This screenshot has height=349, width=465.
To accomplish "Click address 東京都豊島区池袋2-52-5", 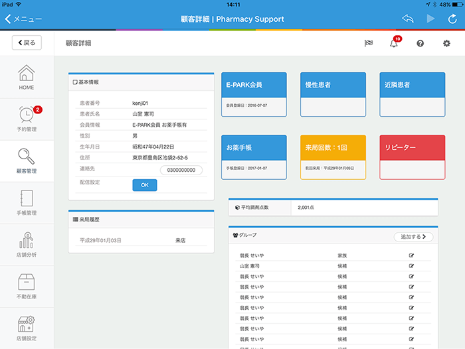I will [x=160, y=158].
